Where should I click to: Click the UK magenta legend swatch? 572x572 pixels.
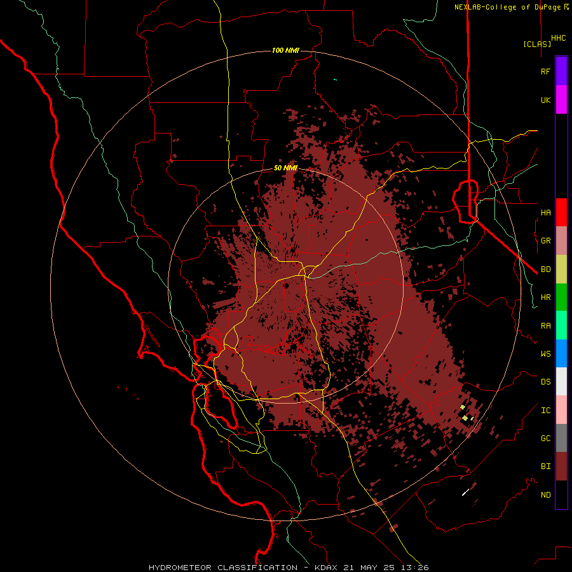coord(561,100)
